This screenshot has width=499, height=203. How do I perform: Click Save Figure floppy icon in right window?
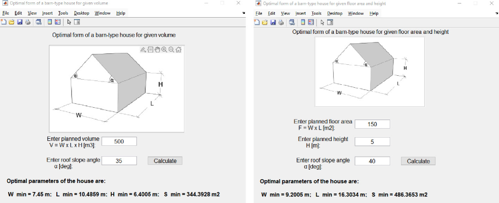273,22
